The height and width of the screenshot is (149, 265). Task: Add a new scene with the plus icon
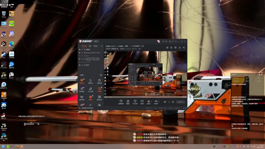pyautogui.click(x=102, y=46)
